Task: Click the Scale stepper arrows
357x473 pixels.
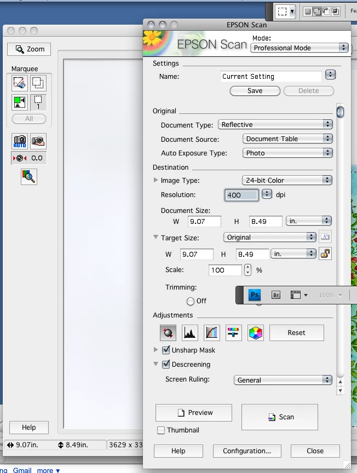Action: [247, 270]
